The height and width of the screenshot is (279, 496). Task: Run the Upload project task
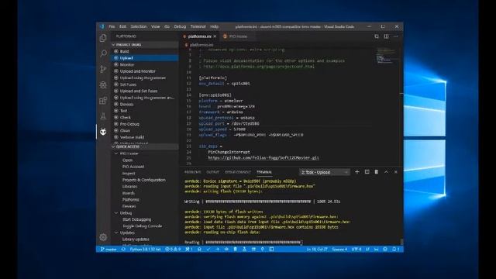tap(145, 58)
